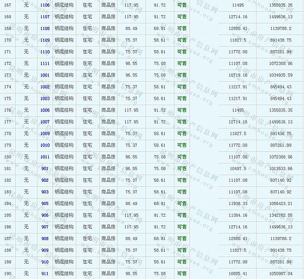Screen dimensions: 304x279
Task: Click 可售 status in row 167
Action: 181,5
